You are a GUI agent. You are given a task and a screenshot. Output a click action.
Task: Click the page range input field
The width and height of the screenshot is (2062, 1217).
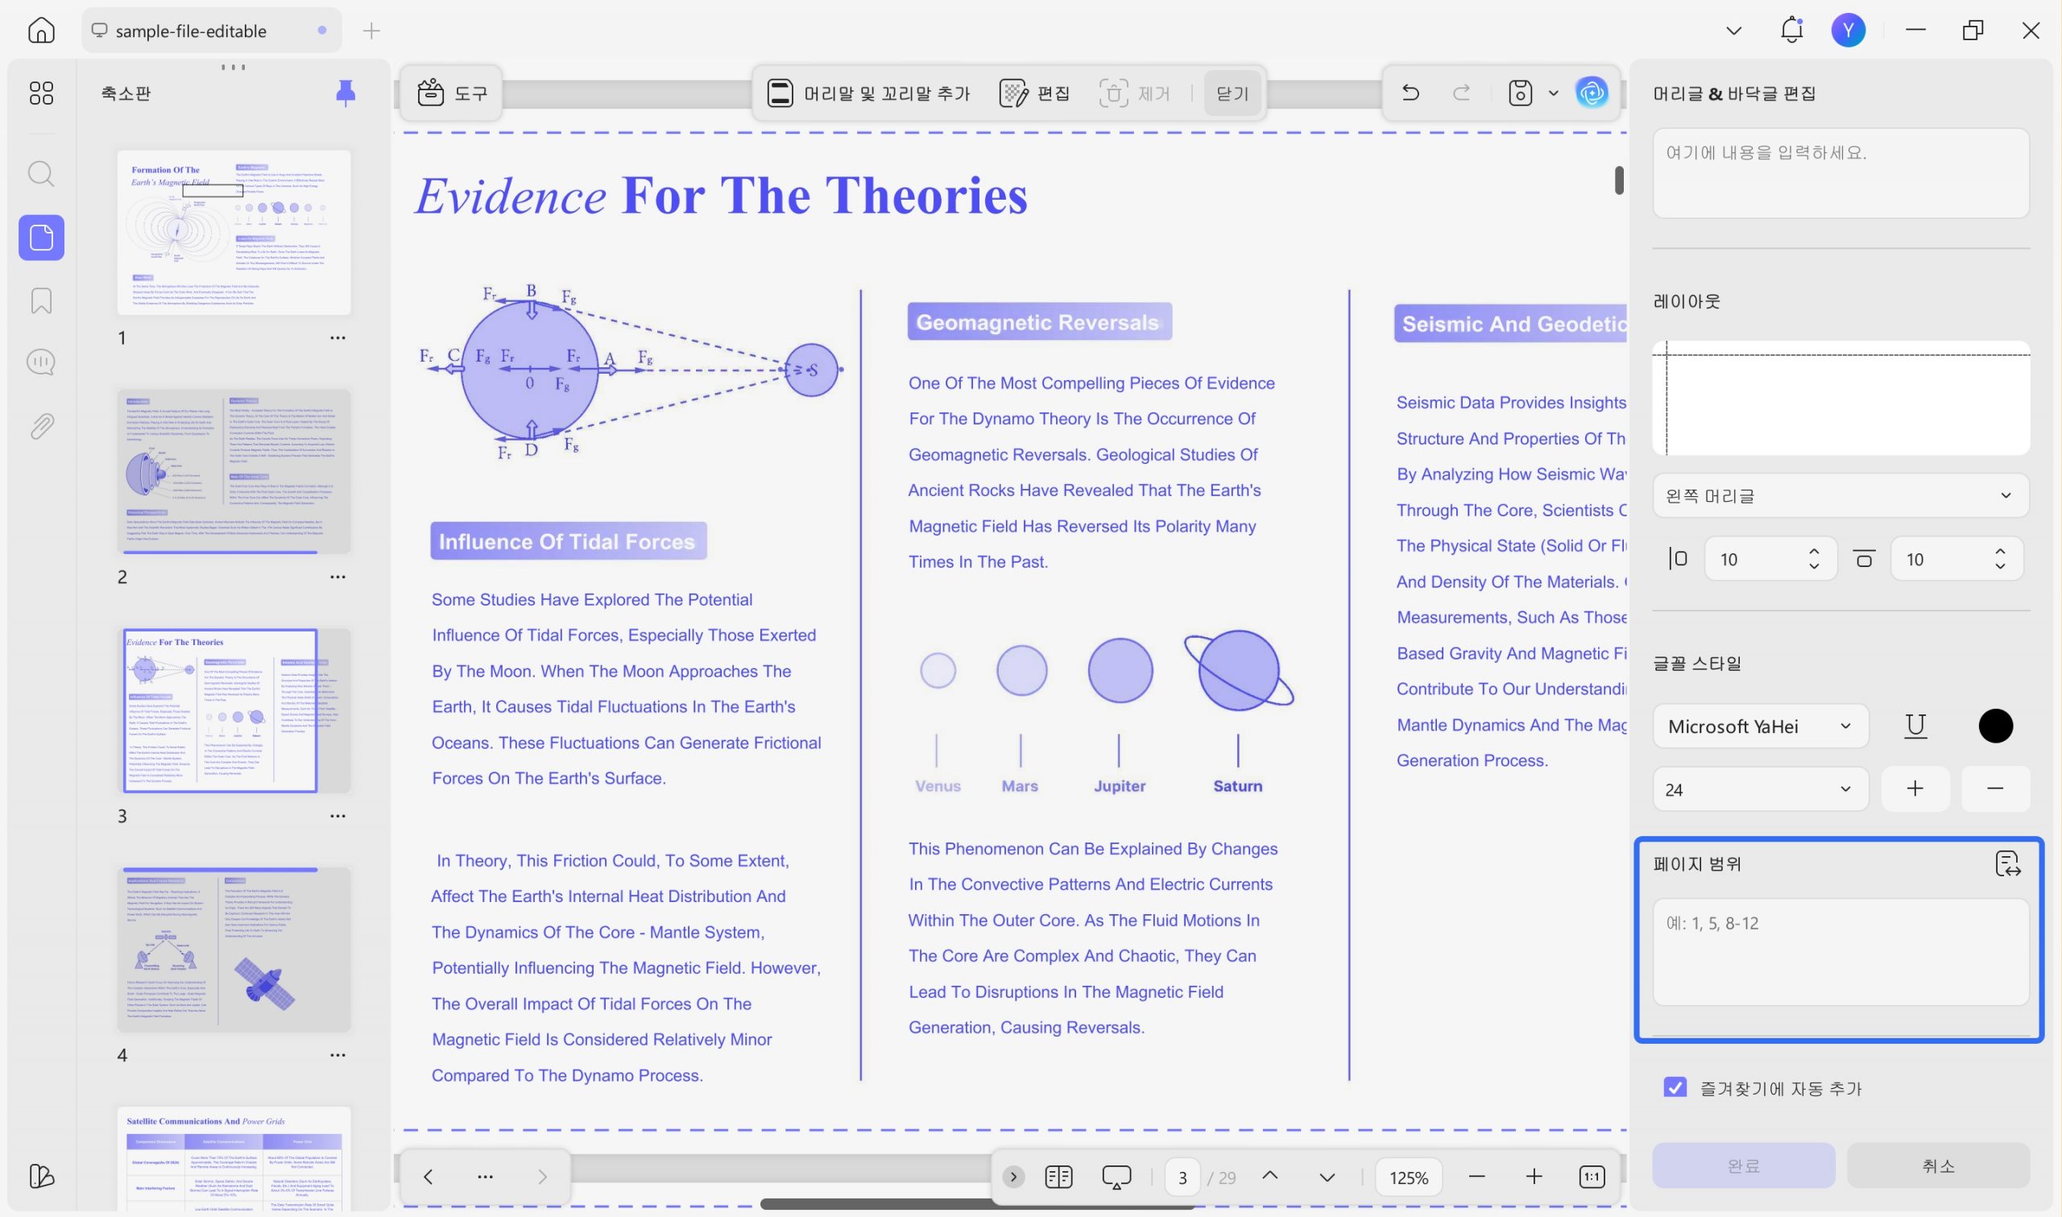[1840, 952]
